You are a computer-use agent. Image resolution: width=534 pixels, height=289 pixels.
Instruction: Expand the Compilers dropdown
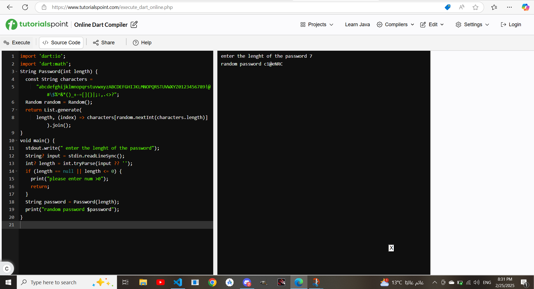(395, 25)
